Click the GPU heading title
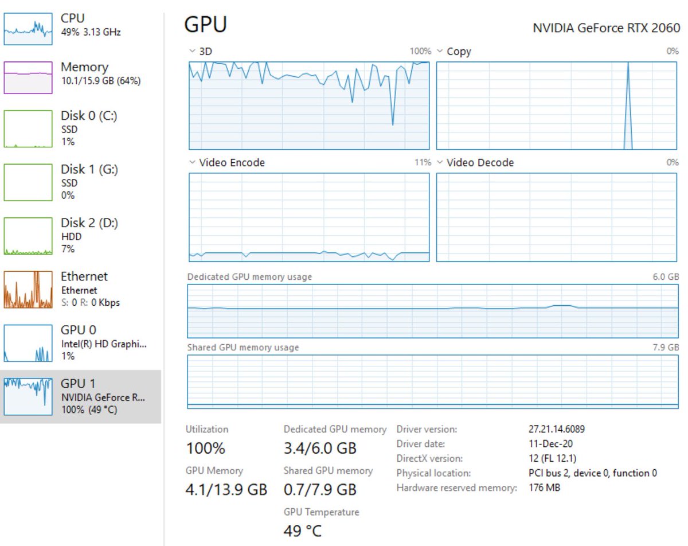Image resolution: width=688 pixels, height=546 pixels. (x=206, y=25)
